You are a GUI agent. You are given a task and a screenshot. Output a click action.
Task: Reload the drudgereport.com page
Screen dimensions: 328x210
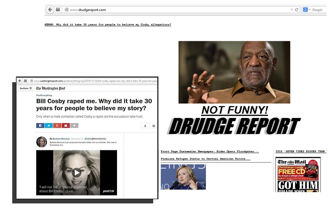point(297,9)
